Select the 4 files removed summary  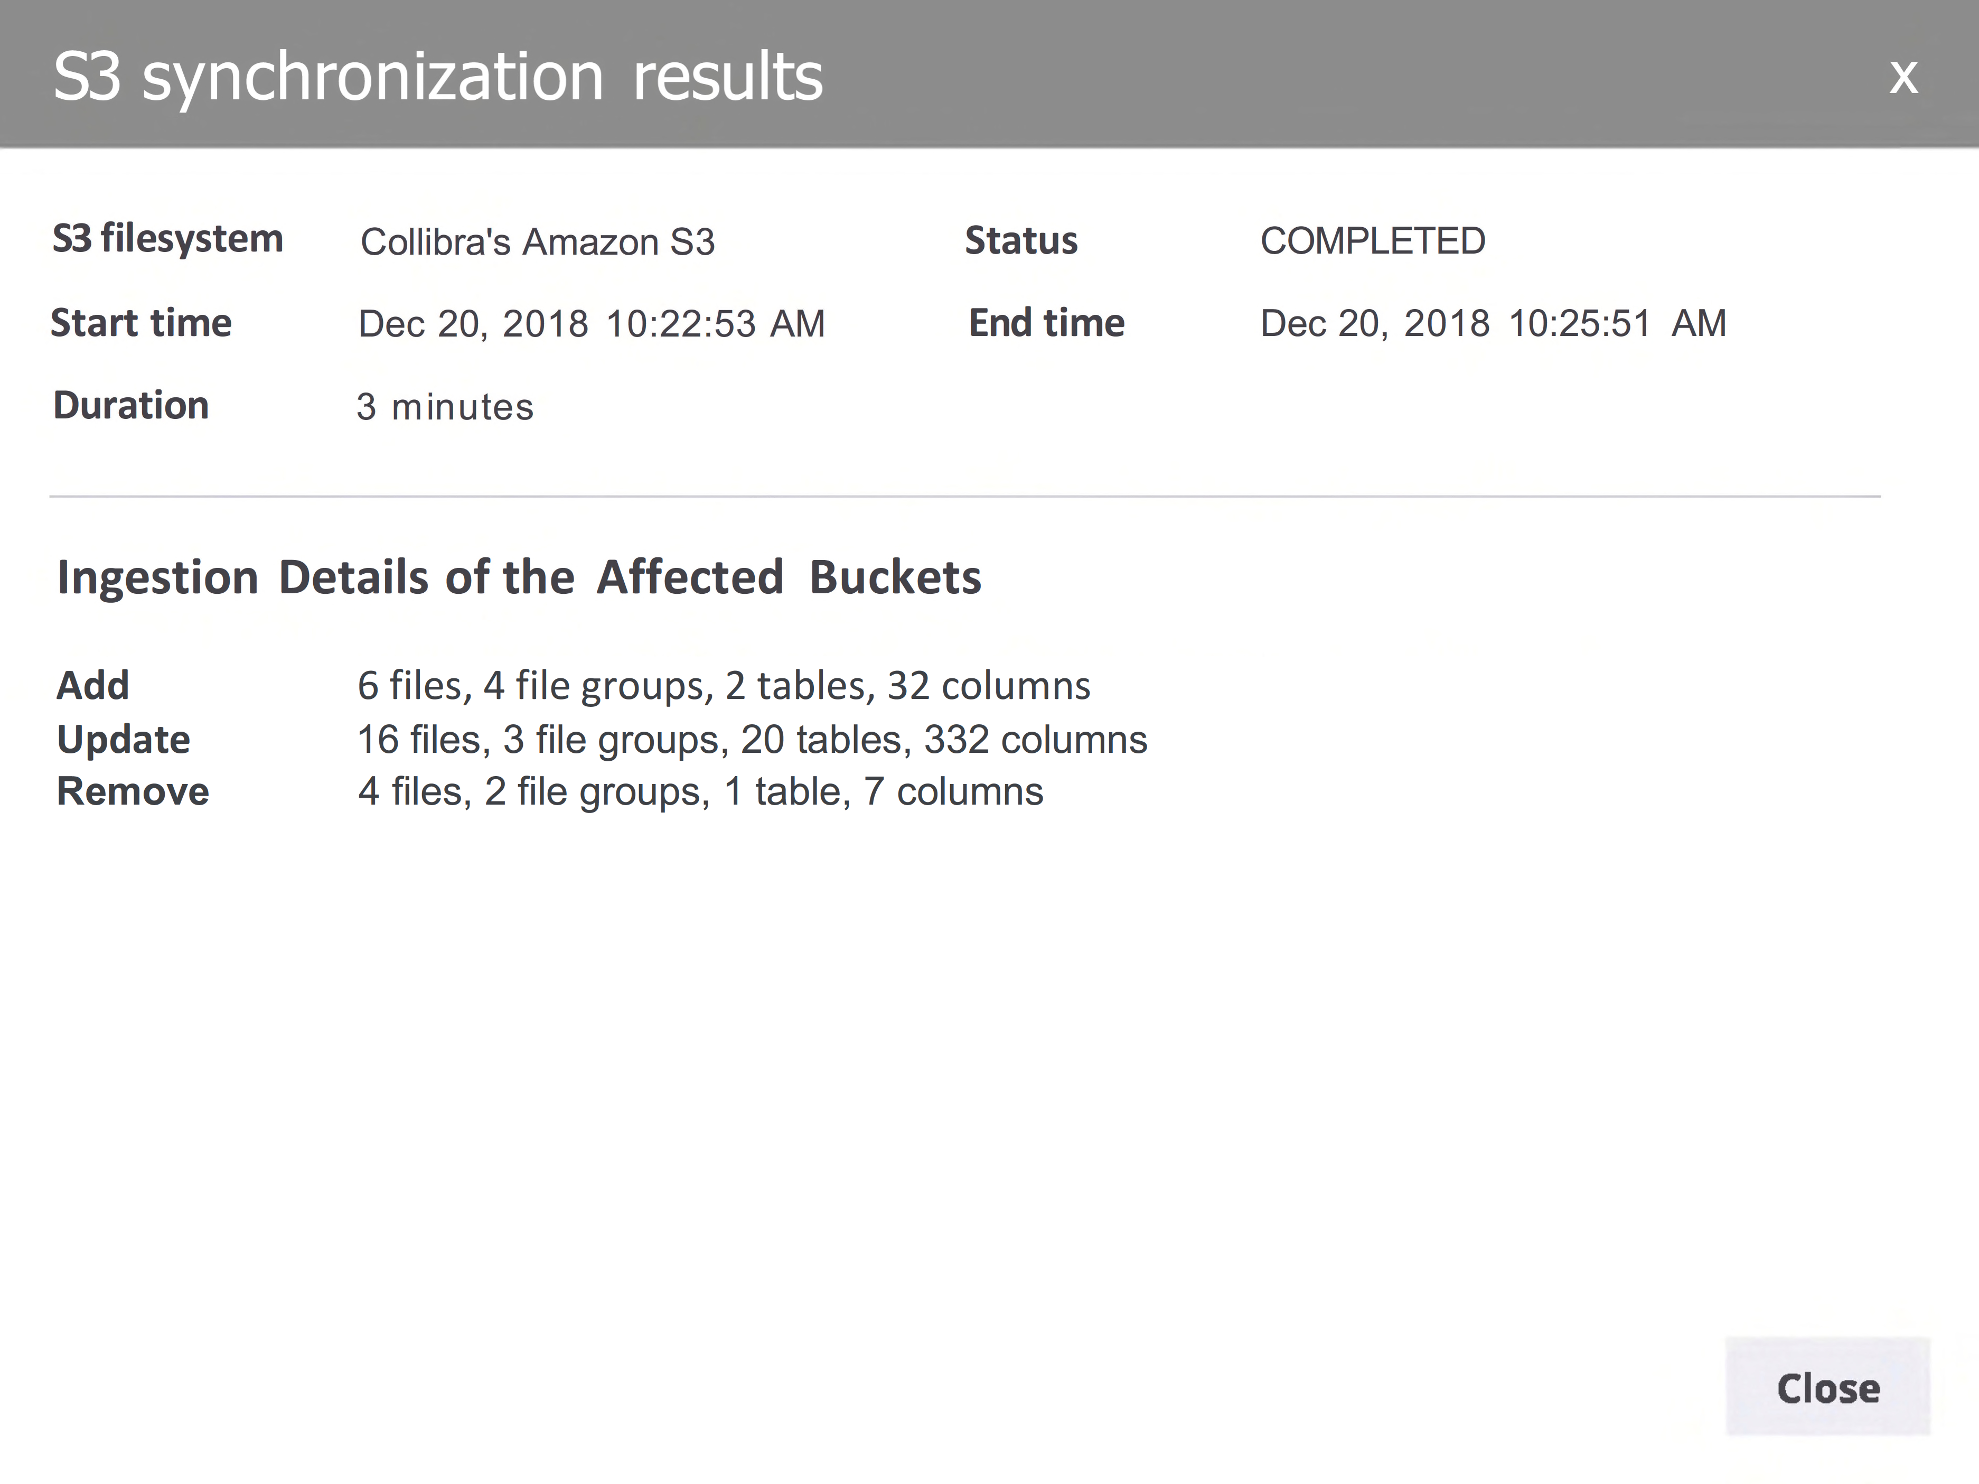tap(700, 791)
